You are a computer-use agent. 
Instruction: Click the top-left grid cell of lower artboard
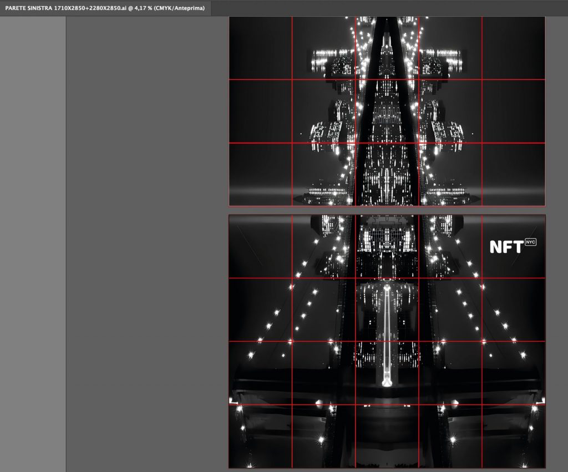click(260, 246)
